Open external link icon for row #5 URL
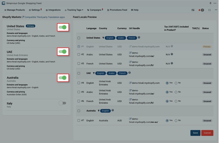 click(130, 90)
